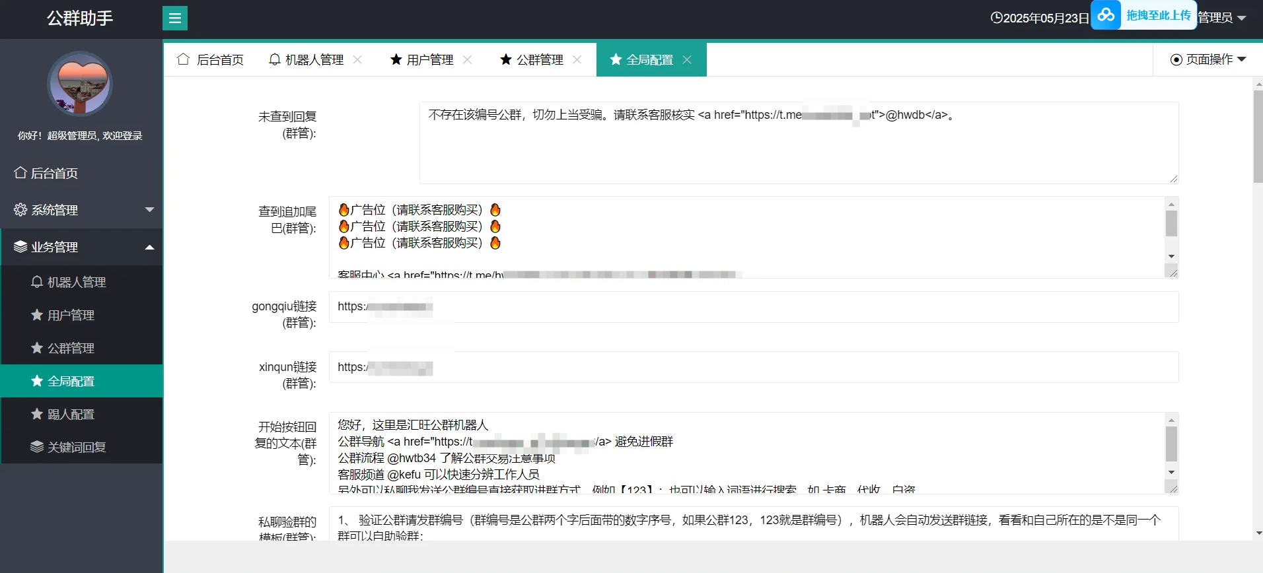The height and width of the screenshot is (573, 1263).
Task: Click the 公群助手 logo title
Action: (80, 18)
